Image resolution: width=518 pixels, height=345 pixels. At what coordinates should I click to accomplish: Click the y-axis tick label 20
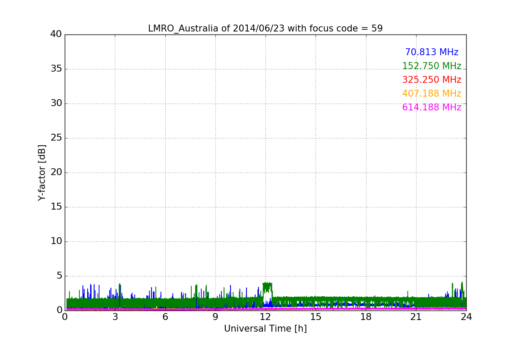(x=56, y=172)
